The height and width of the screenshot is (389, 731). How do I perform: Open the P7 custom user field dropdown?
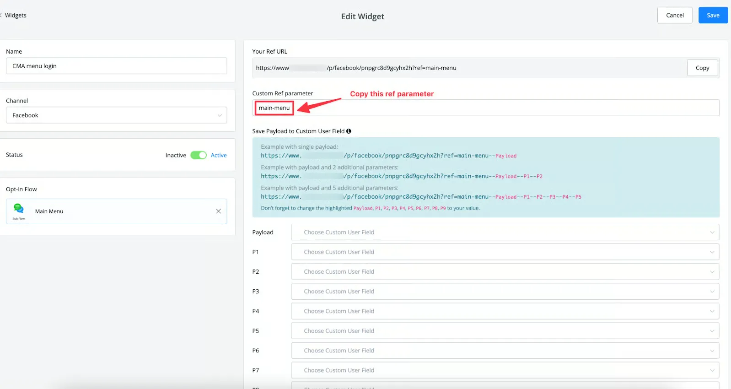tap(505, 370)
